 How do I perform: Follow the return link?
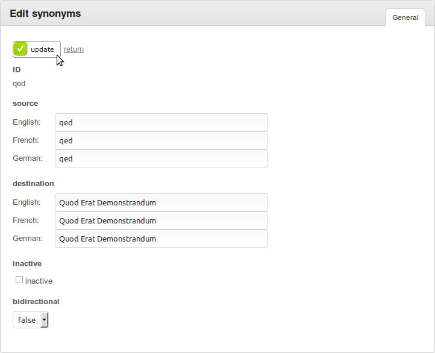tap(74, 49)
